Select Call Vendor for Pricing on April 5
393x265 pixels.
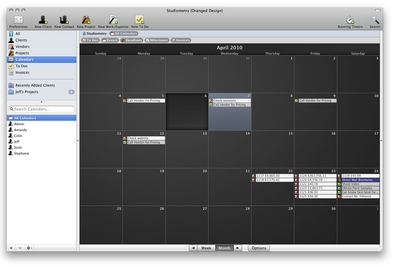coord(146,101)
